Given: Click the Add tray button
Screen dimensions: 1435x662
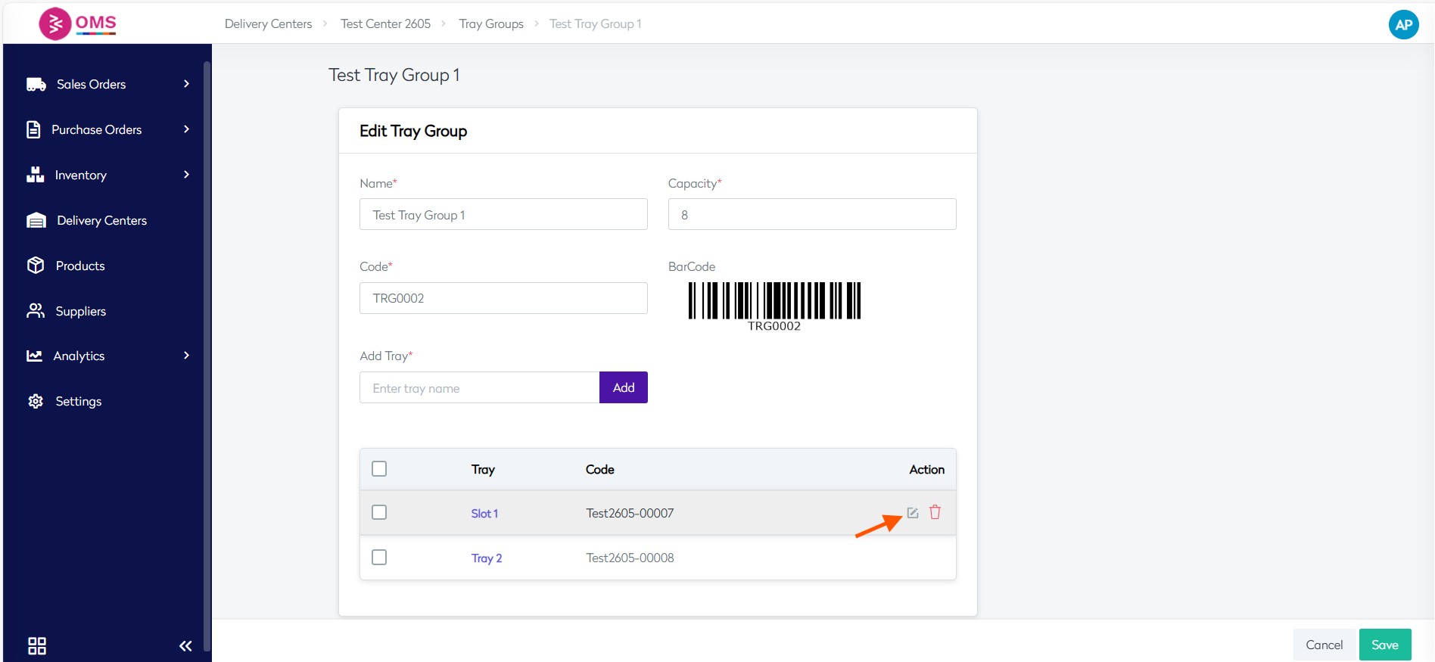Looking at the screenshot, I should point(623,387).
